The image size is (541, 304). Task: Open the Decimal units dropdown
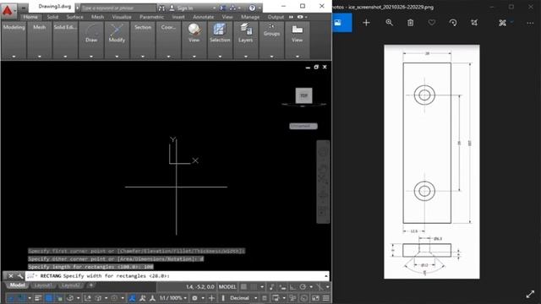pyautogui.click(x=243, y=298)
